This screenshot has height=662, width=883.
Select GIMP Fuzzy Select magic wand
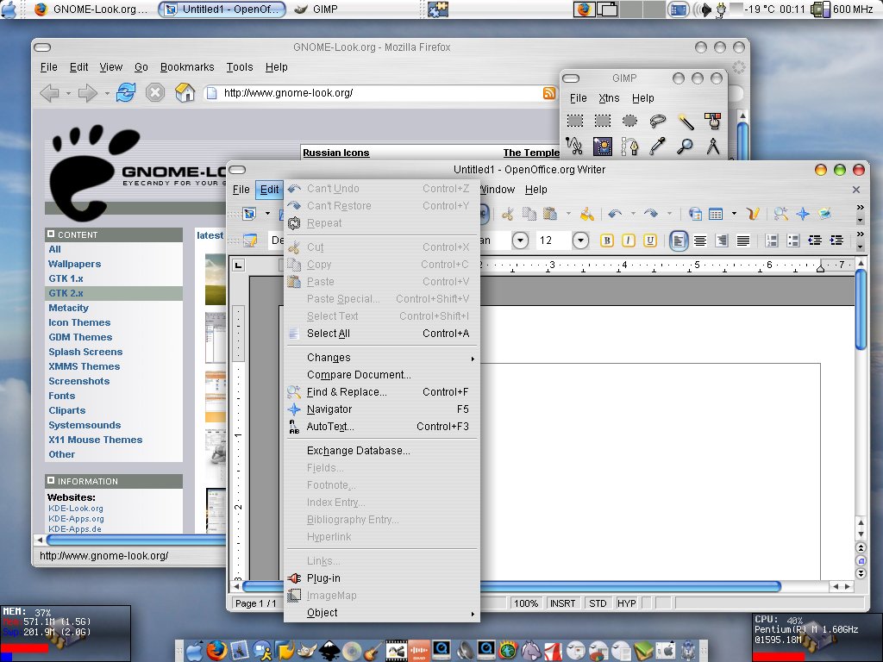686,121
